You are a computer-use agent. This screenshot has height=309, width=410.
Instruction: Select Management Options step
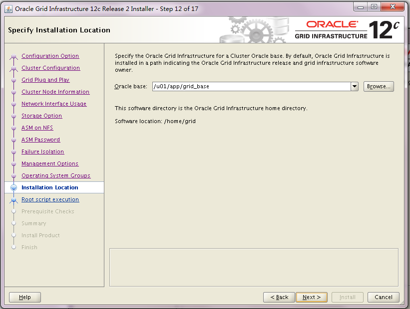[x=49, y=163]
